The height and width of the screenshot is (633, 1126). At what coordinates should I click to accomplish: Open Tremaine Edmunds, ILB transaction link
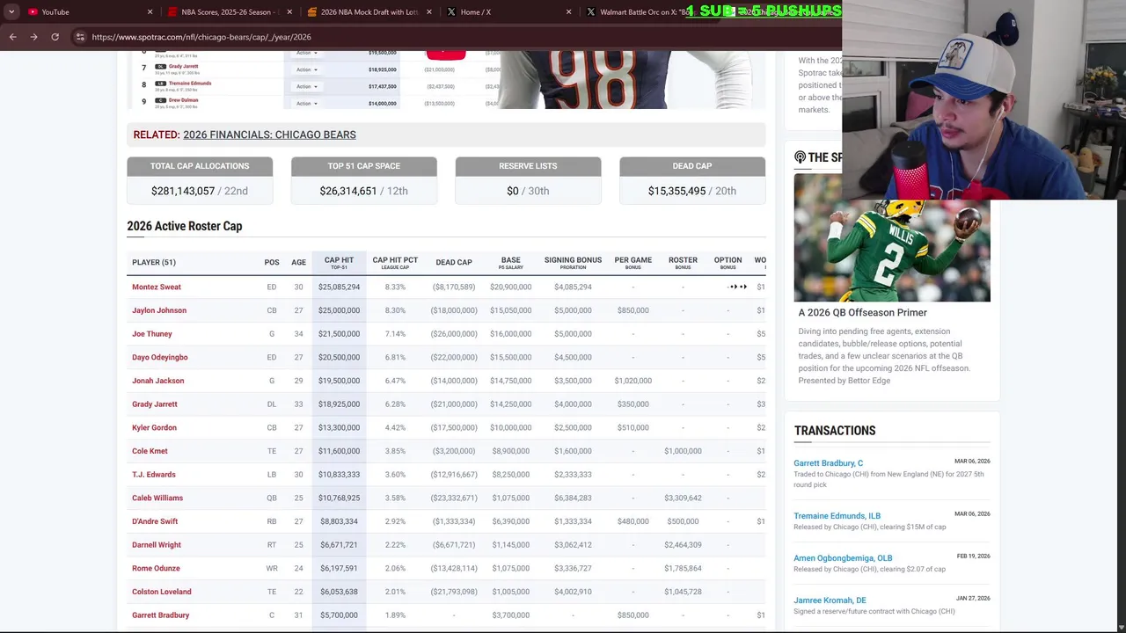[x=837, y=516]
